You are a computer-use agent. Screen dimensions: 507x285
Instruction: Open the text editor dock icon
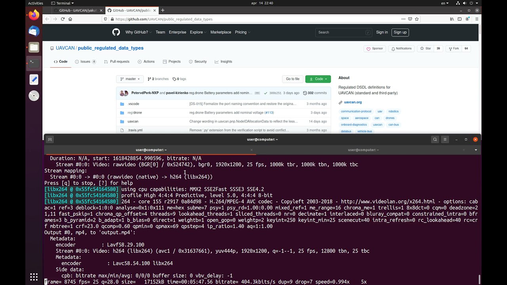[x=34, y=80]
